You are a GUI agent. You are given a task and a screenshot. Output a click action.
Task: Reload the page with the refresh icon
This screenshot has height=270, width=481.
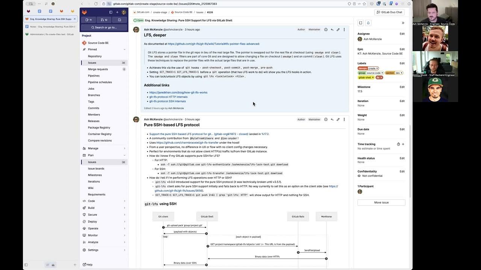96,4
